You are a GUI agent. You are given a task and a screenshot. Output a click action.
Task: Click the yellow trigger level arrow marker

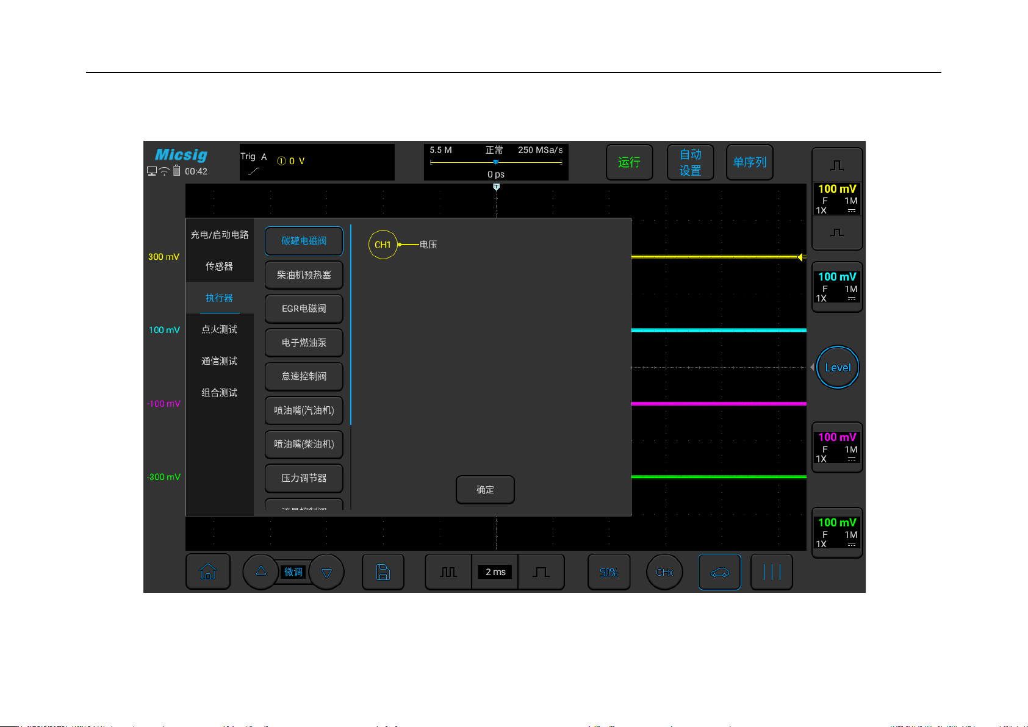(x=801, y=257)
